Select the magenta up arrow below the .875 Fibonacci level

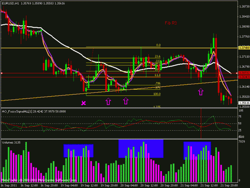point(126,101)
